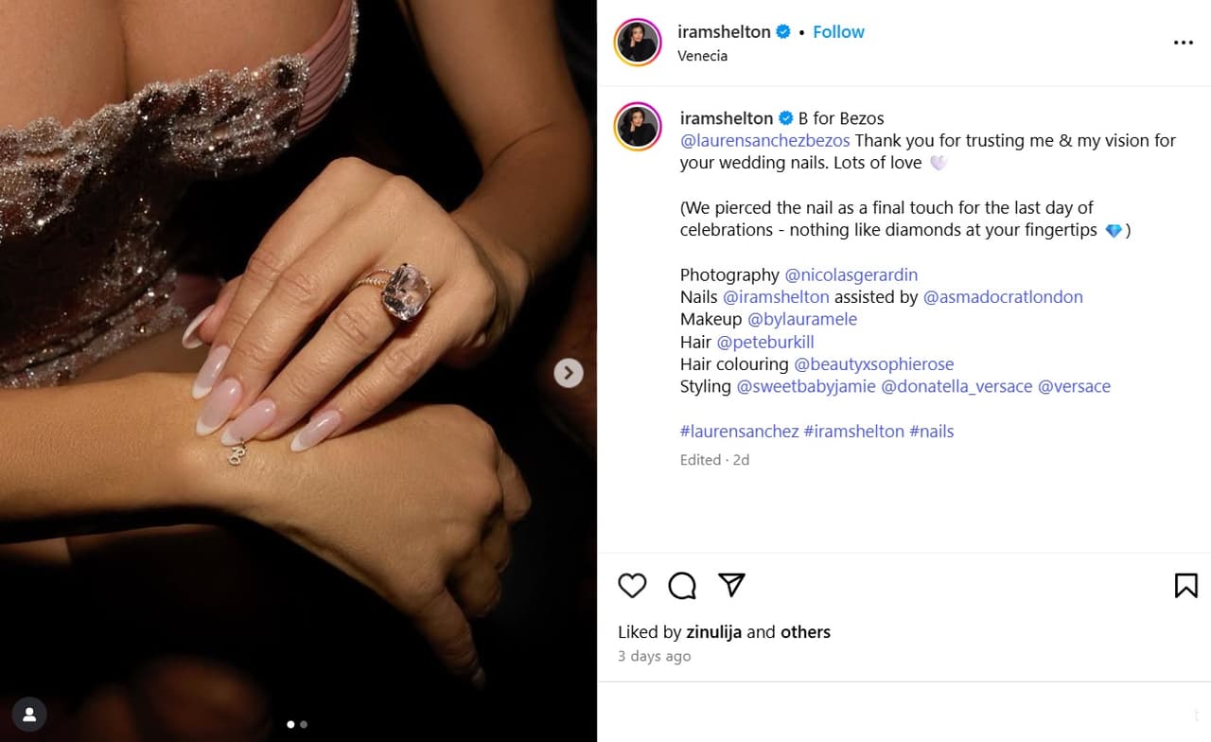Advance to the next photo with the arrow
The width and height of the screenshot is (1211, 742).
[569, 373]
